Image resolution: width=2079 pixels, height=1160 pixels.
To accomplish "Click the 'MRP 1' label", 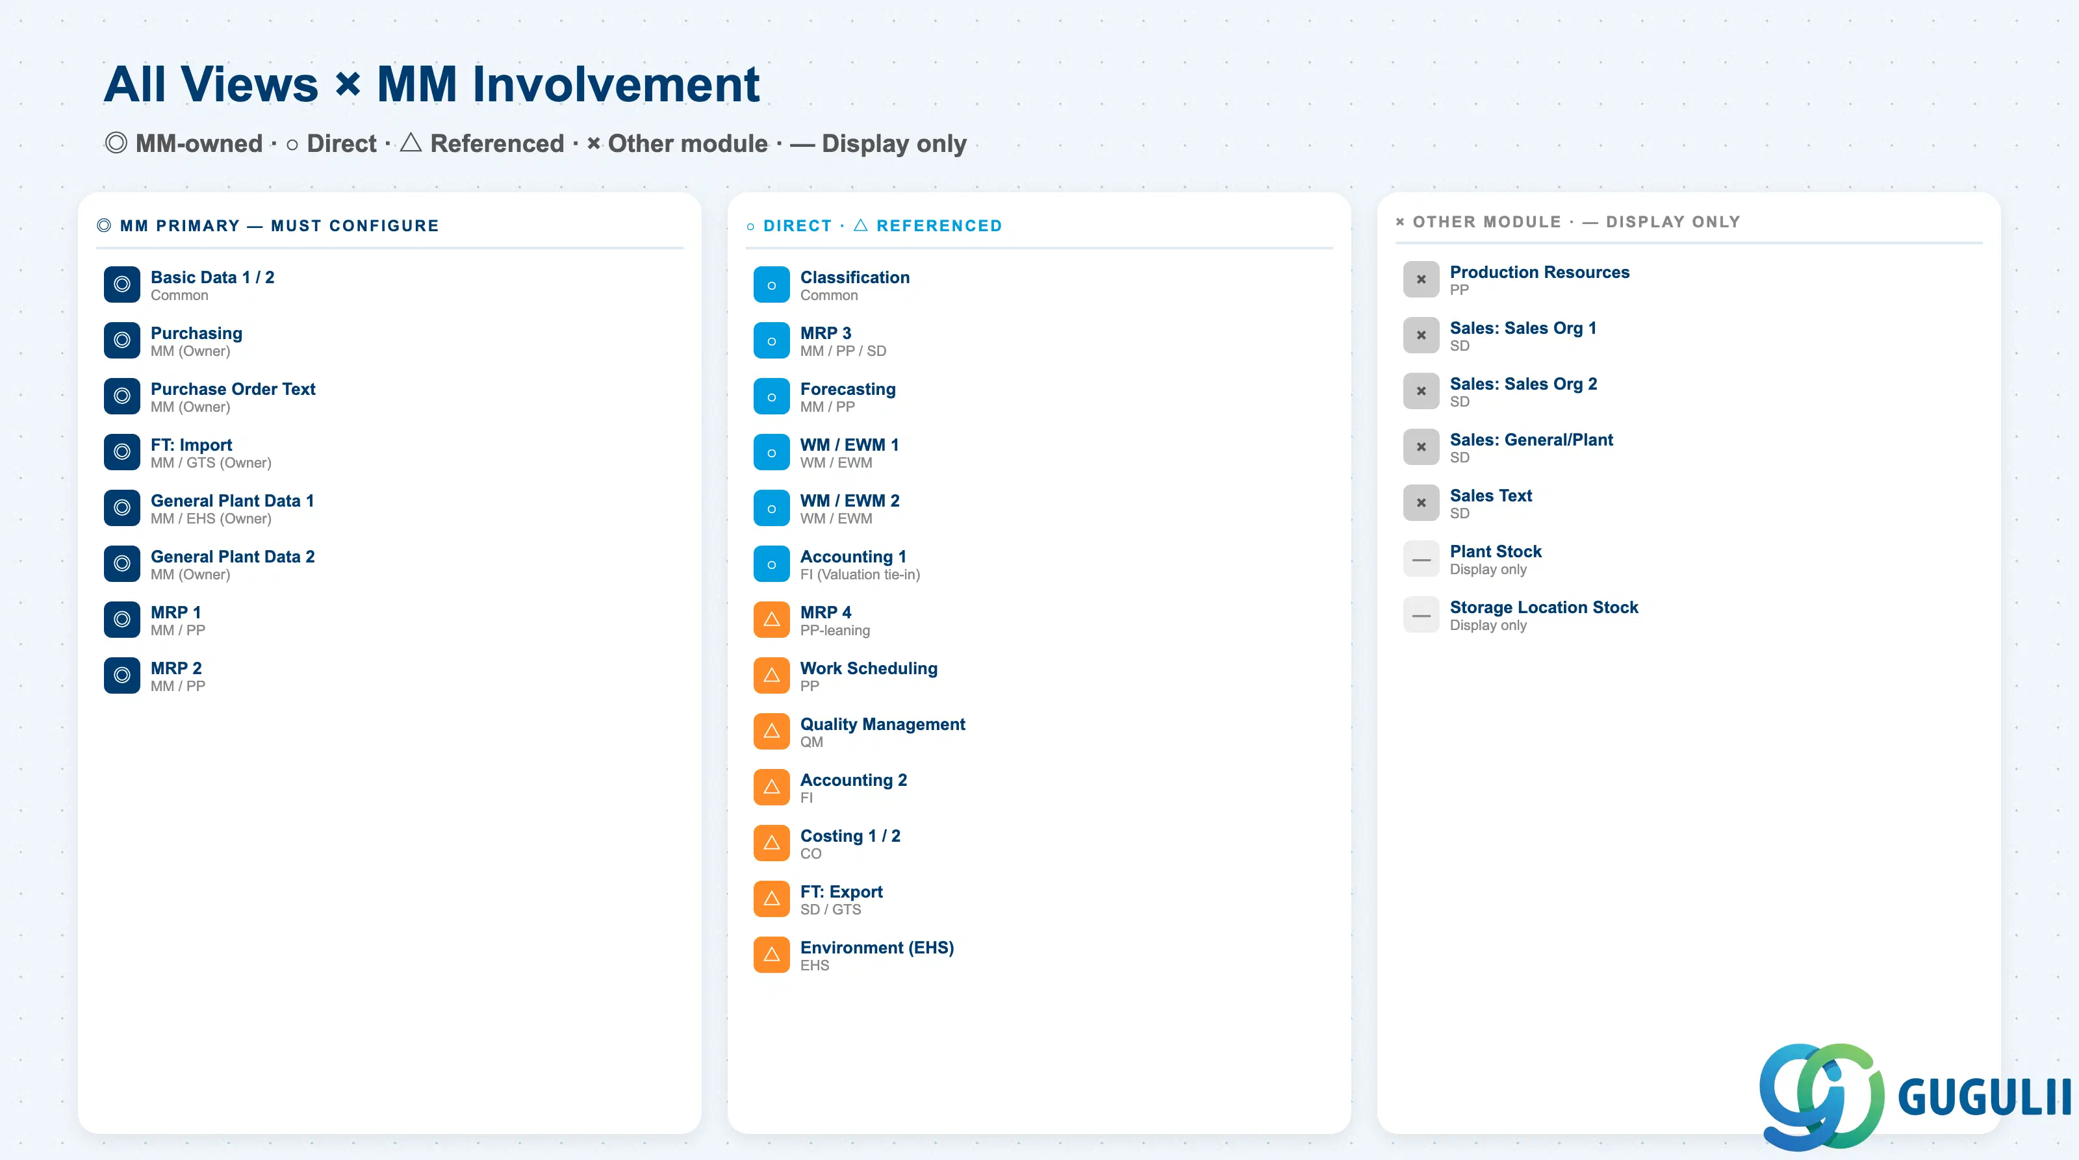I will coord(176,612).
